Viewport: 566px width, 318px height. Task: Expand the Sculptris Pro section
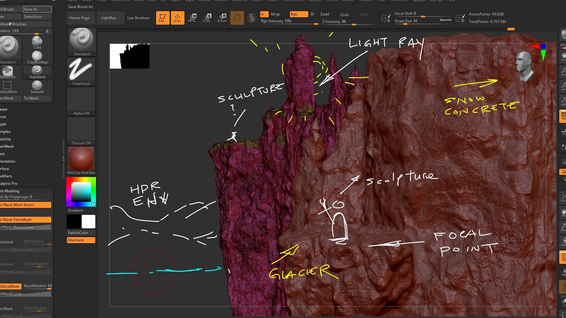click(9, 184)
